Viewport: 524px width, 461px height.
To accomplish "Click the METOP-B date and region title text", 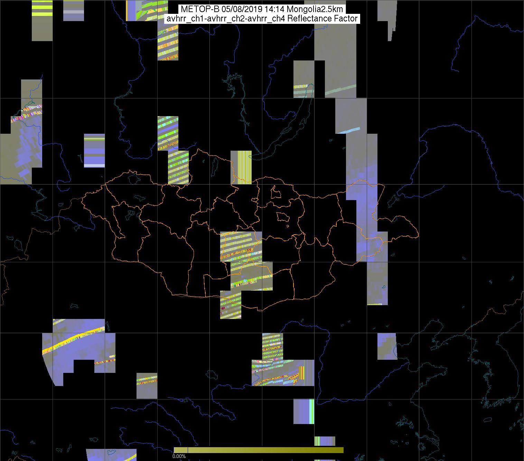I will click(x=262, y=9).
